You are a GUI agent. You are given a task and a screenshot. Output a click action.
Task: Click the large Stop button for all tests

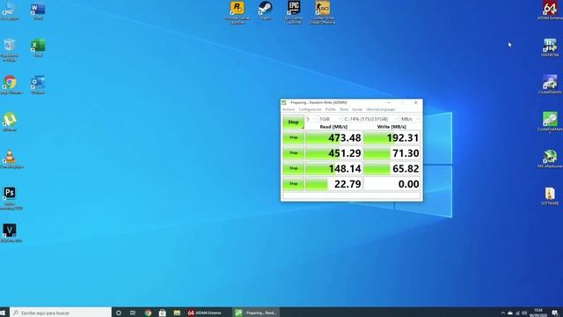pos(293,122)
